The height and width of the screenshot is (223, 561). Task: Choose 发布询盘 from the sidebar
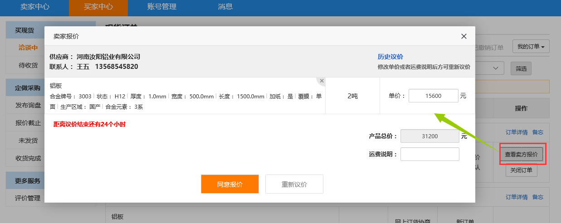[x=28, y=105]
